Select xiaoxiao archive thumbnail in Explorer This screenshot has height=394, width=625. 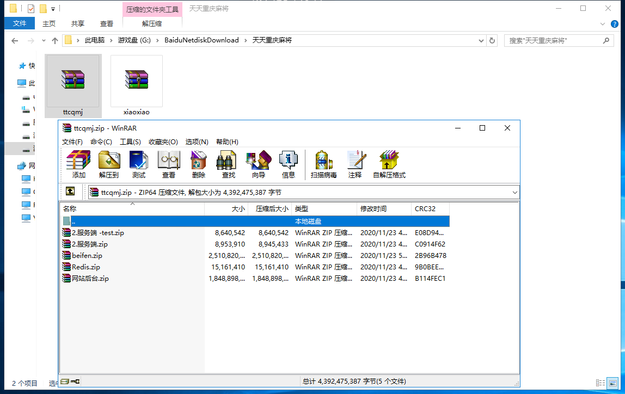click(136, 85)
